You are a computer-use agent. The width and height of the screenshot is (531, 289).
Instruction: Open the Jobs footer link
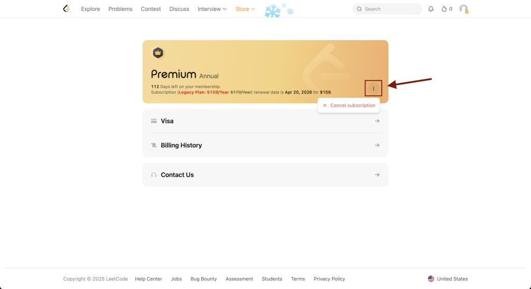pos(176,279)
